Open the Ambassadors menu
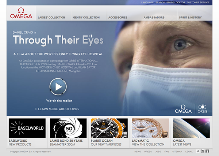This screenshot has width=219, height=156. tap(154, 18)
